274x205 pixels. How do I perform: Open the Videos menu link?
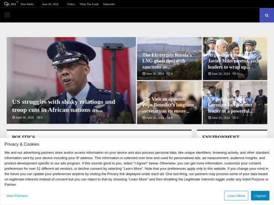71,4
